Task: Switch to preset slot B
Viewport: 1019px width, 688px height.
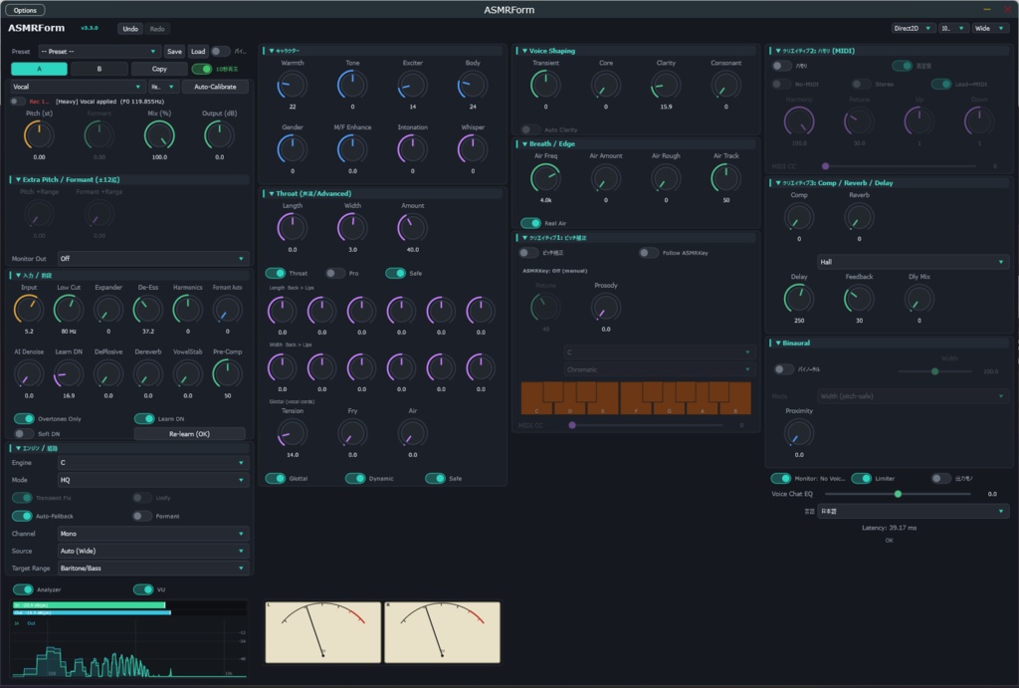Action: (x=99, y=69)
